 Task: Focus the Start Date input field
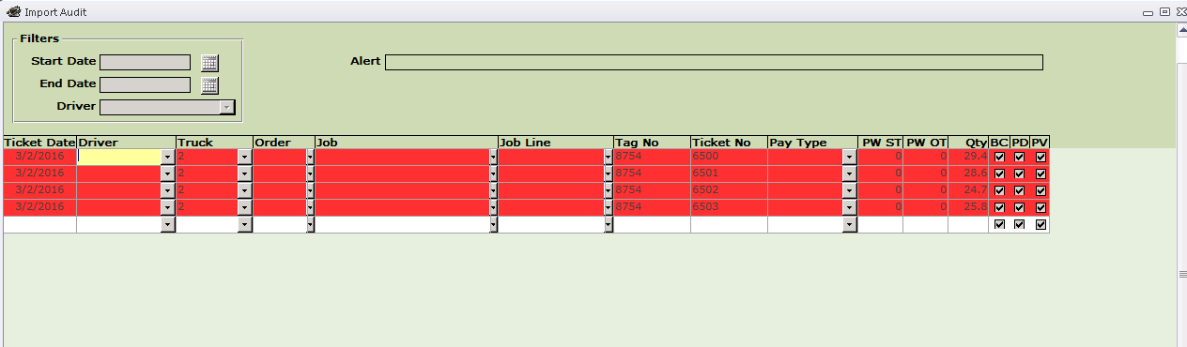click(x=146, y=63)
